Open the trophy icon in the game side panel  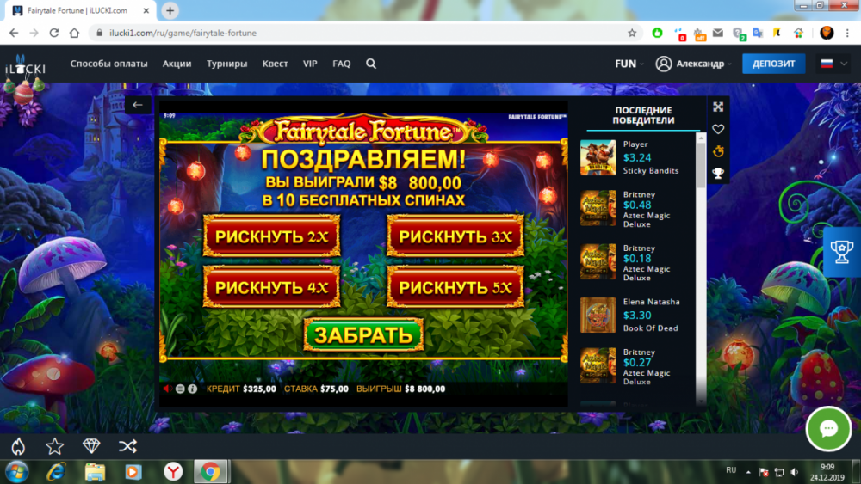[718, 174]
